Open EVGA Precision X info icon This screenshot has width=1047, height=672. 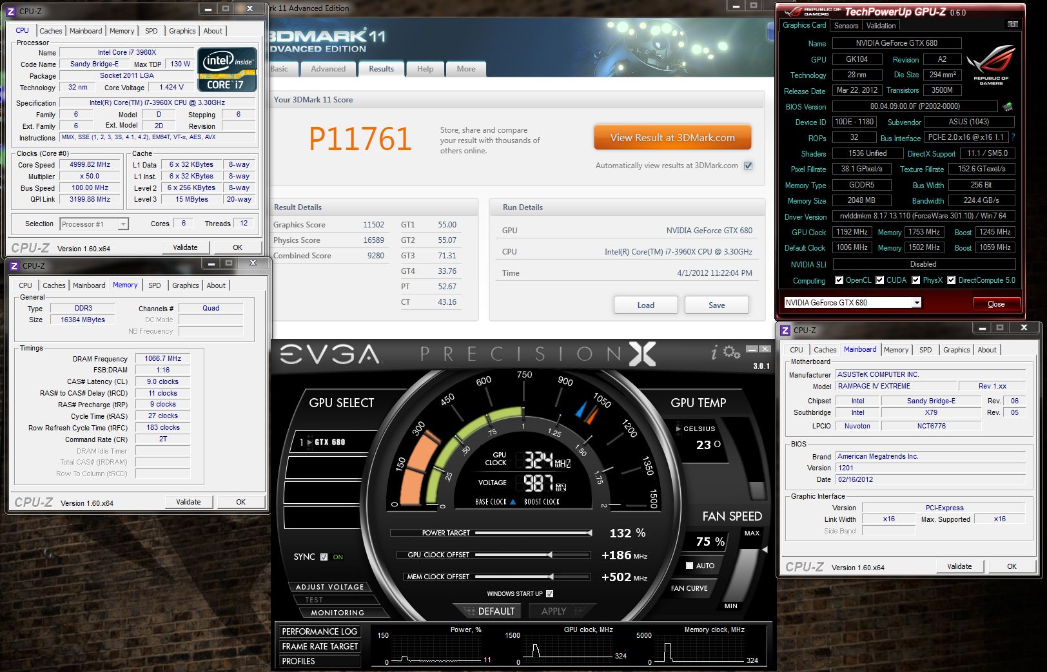point(714,352)
